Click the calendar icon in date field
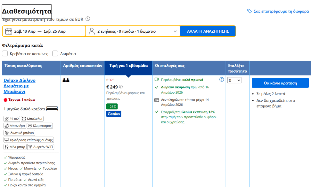The width and height of the screenshot is (328, 187). coord(9,31)
